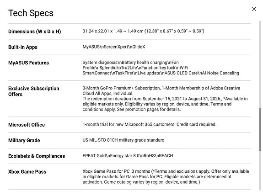Click the Tech Specs heading
This screenshot has width=263, height=196.
pos(31,13)
